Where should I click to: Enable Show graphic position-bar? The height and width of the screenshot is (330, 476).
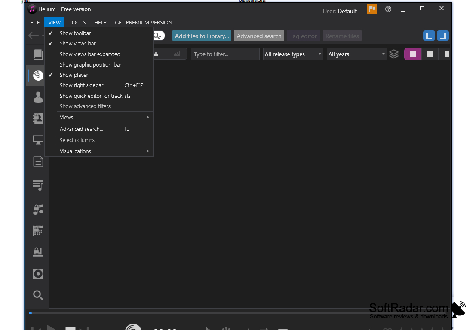pyautogui.click(x=98, y=64)
